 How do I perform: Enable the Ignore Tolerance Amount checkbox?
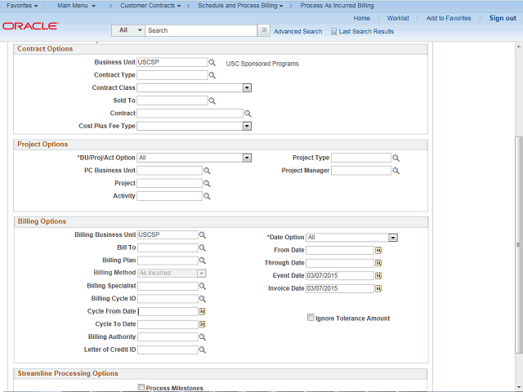(x=311, y=318)
